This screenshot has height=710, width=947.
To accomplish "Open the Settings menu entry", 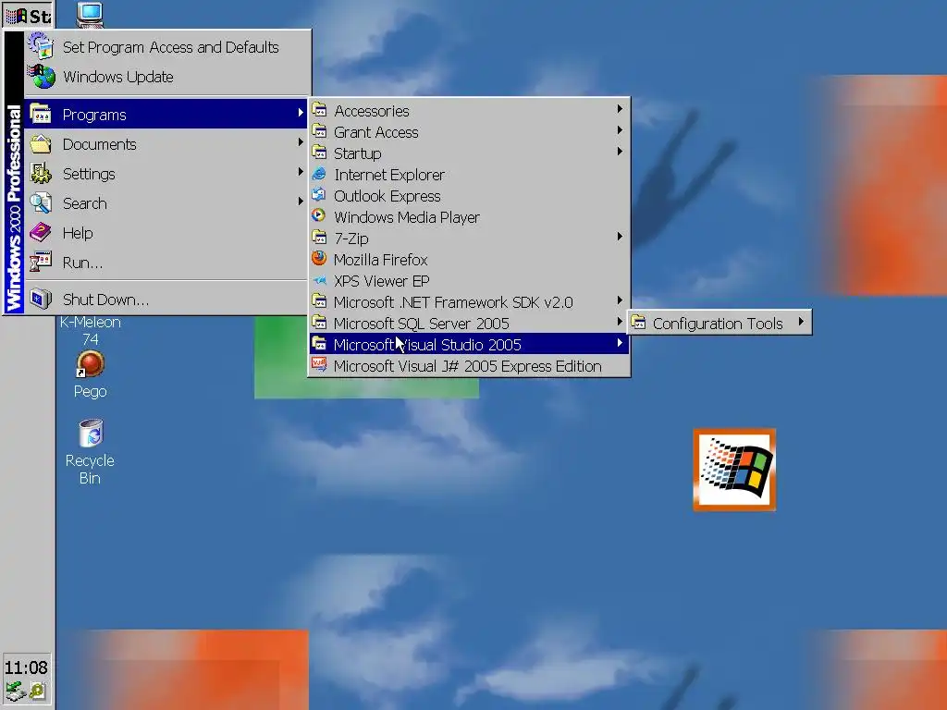I will pyautogui.click(x=166, y=173).
